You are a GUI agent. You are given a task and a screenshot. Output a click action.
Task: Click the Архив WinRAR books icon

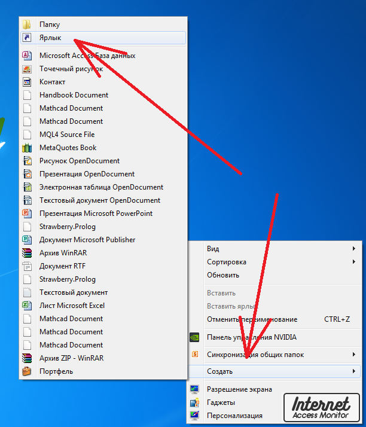click(27, 253)
